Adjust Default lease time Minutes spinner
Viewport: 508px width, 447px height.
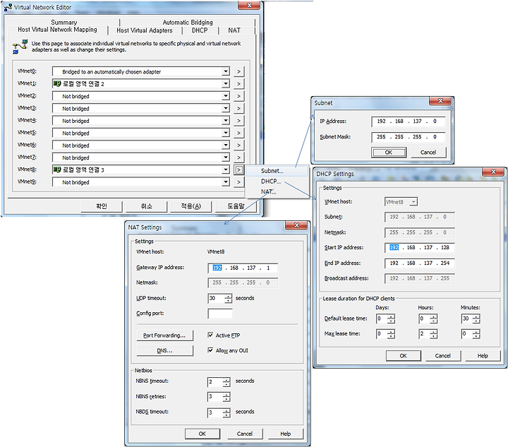[x=476, y=318]
